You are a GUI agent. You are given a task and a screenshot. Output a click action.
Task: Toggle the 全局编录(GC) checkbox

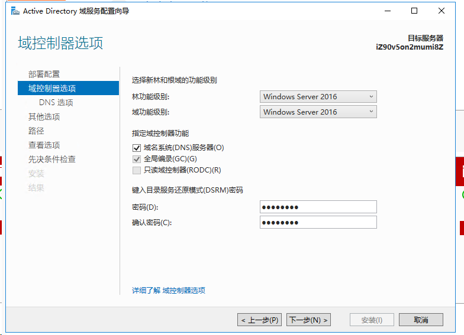tap(136, 160)
